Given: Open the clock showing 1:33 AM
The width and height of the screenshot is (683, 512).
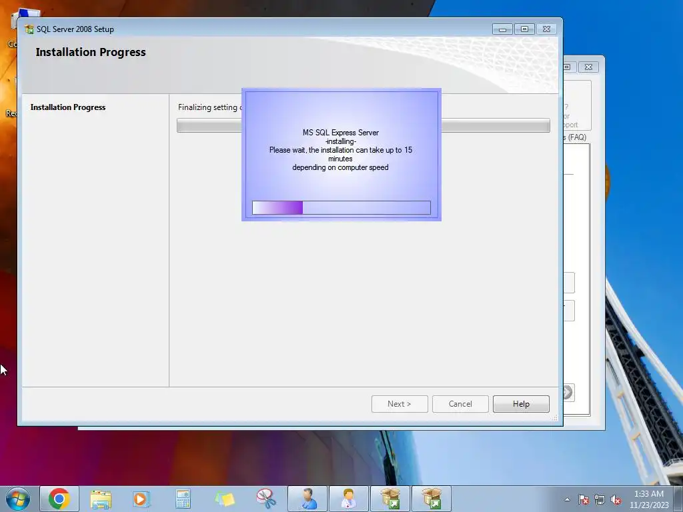Looking at the screenshot, I should [x=649, y=499].
